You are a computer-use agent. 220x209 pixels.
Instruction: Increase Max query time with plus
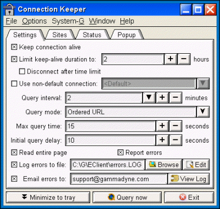coord(162,126)
